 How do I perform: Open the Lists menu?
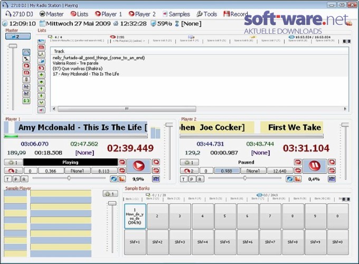[x=79, y=14]
